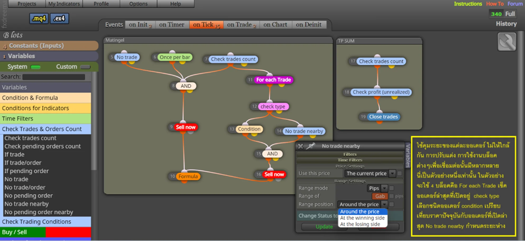Select the No trade block 5
Screen dimensions: 525x241
pyautogui.click(x=127, y=57)
